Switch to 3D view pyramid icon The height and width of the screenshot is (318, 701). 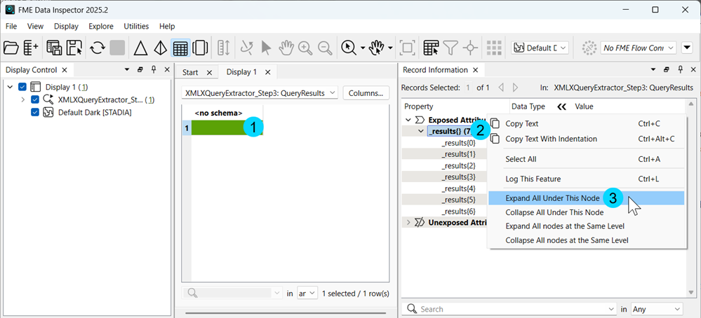point(160,48)
